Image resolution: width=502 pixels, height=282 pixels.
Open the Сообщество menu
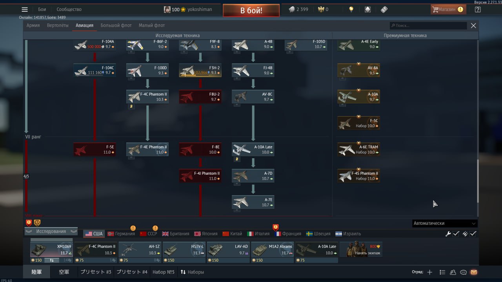point(69,9)
